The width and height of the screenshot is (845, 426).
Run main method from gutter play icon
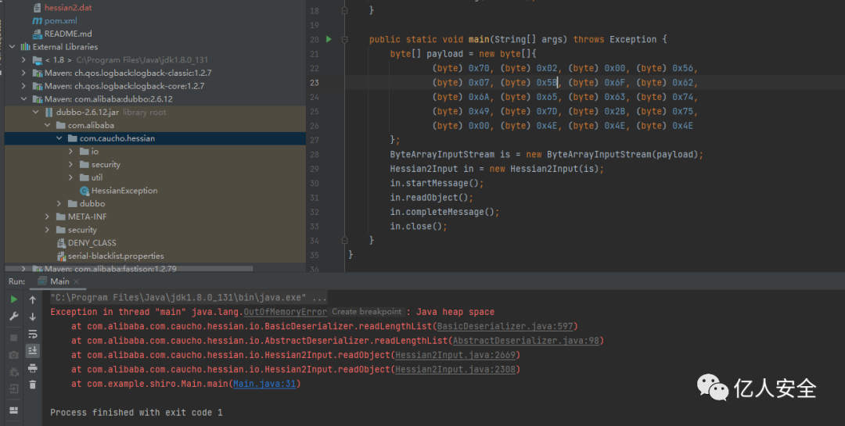point(329,39)
